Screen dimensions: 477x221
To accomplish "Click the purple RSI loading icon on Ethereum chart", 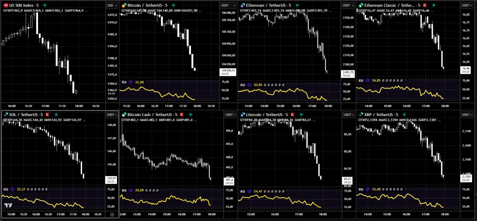I will (249, 85).
